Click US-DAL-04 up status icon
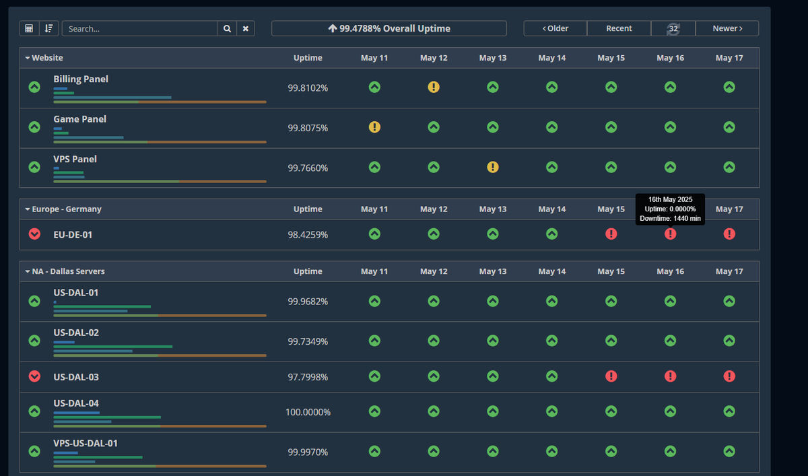Screen dimensions: 808x476 [x=34, y=411]
